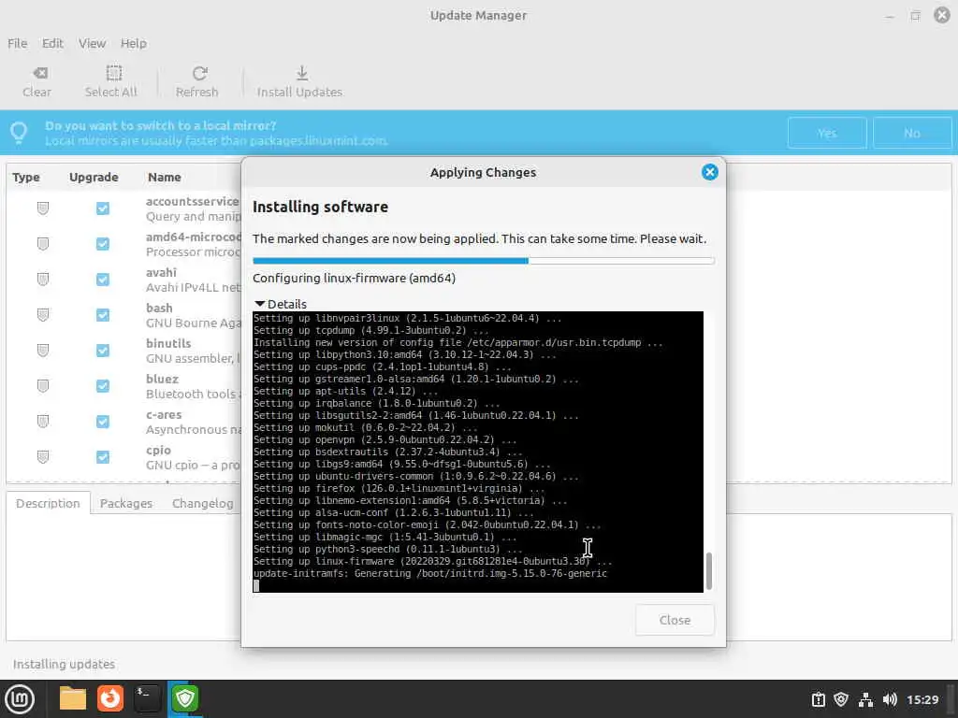Open the View menu
Image resolution: width=958 pixels, height=718 pixels.
[92, 43]
